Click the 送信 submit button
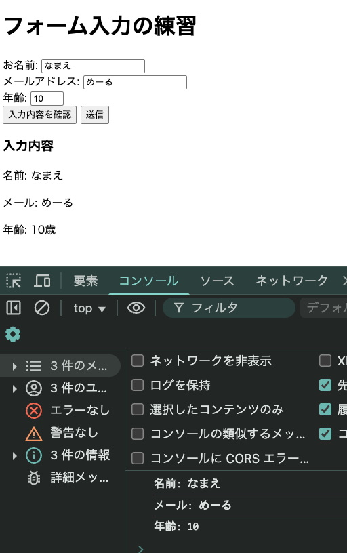Viewport: 347px width, 553px height. [x=95, y=115]
